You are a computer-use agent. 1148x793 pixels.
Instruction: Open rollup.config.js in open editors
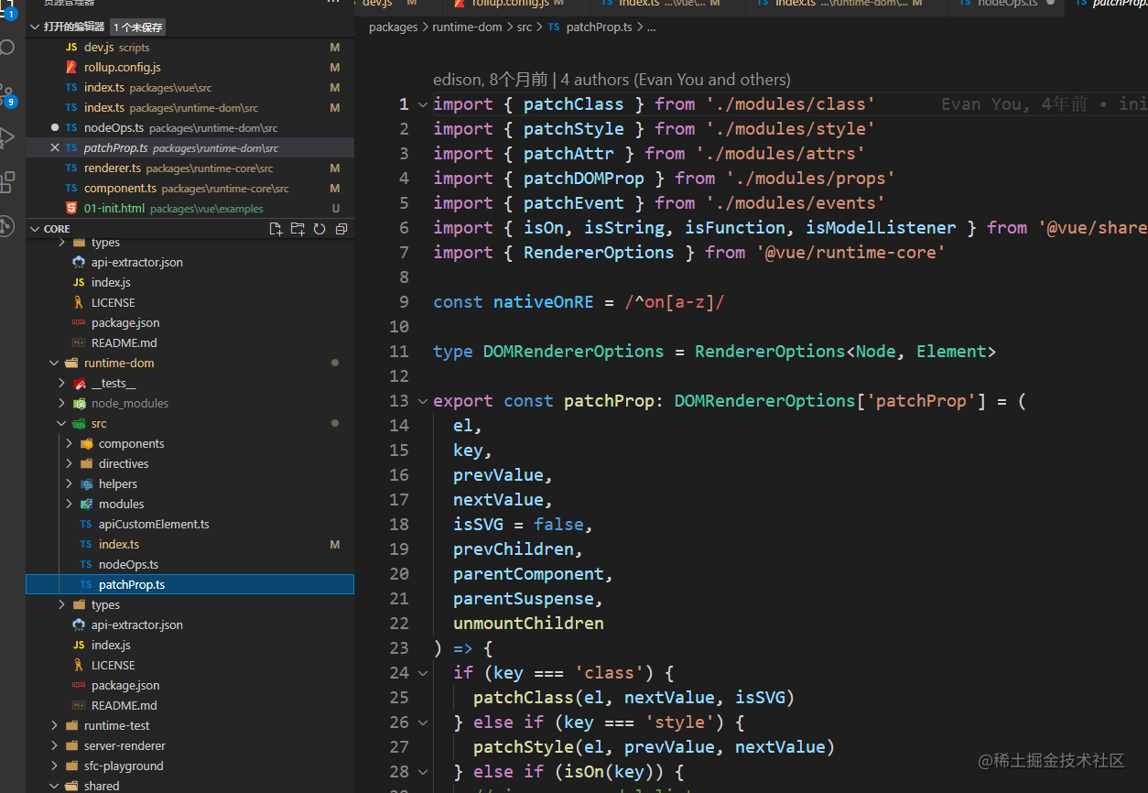(190, 67)
